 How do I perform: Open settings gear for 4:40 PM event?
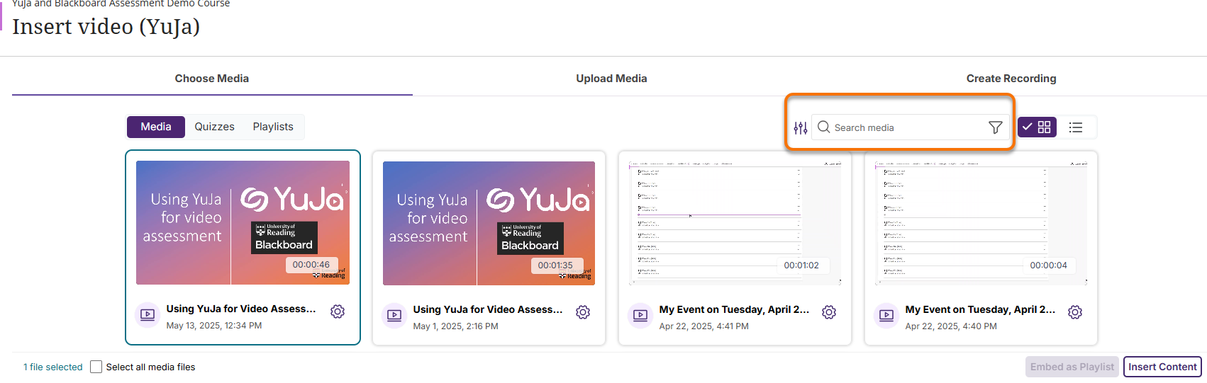pos(1075,312)
